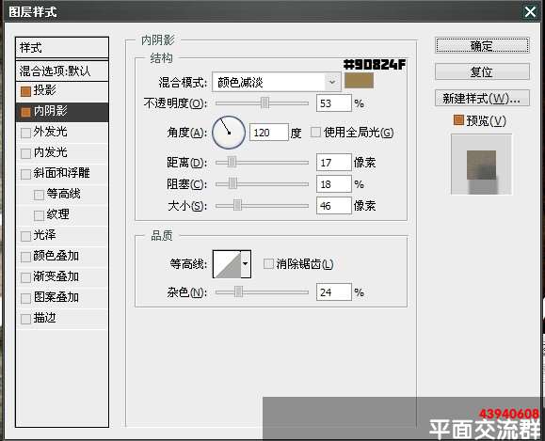
Task: Click the 复位 reset button
Action: point(483,71)
